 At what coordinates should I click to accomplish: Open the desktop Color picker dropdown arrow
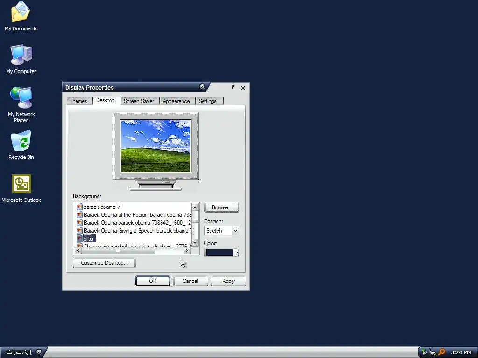click(x=237, y=252)
